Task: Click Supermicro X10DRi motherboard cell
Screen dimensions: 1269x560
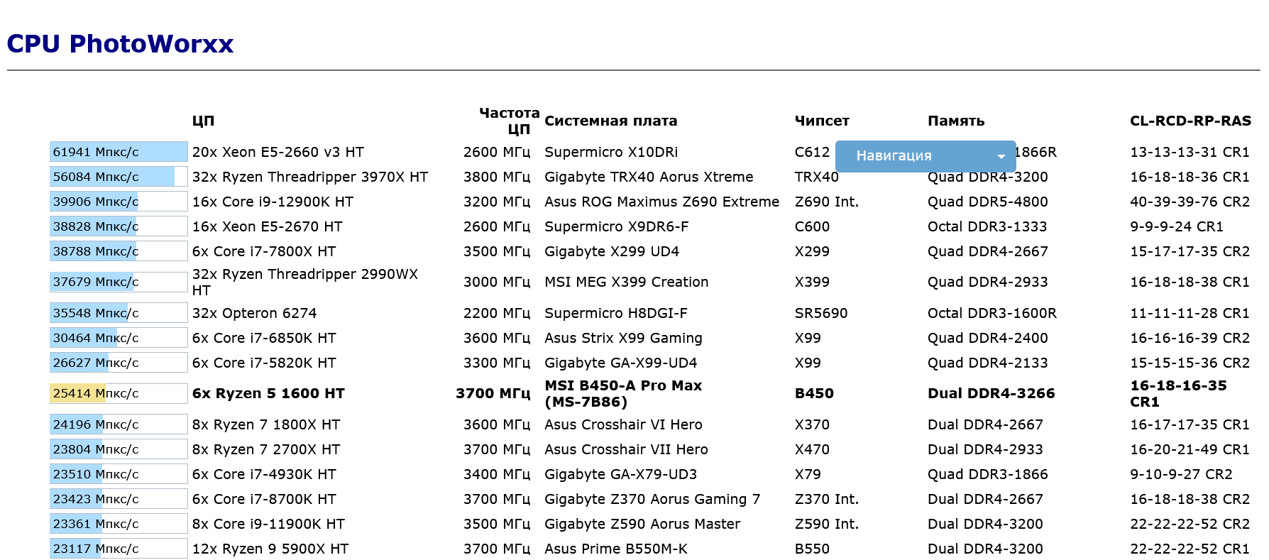Action: click(611, 152)
